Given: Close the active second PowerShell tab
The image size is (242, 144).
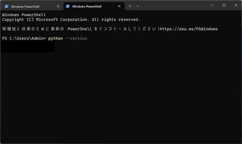Looking at the screenshot, I should tap(119, 6).
